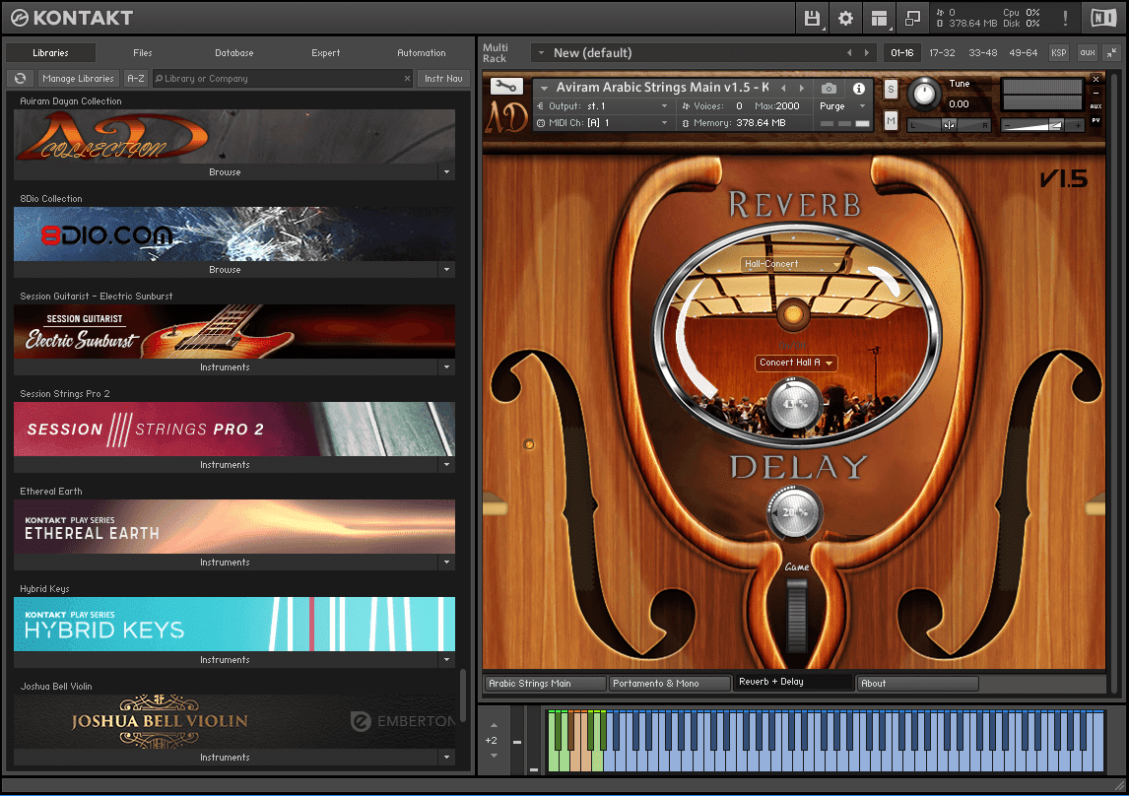The height and width of the screenshot is (796, 1129).
Task: Toggle the KSP multi script button
Action: pyautogui.click(x=1058, y=52)
